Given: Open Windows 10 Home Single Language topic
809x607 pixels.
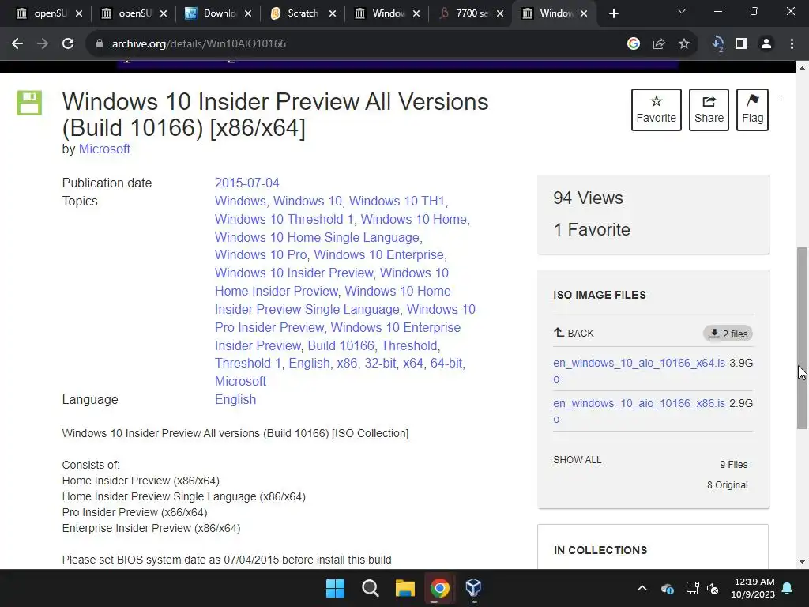Looking at the screenshot, I should 317,237.
